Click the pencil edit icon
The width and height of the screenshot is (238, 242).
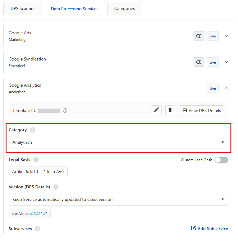[x=157, y=110]
